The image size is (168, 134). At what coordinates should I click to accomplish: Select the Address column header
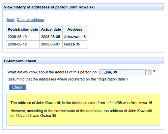coord(75,29)
